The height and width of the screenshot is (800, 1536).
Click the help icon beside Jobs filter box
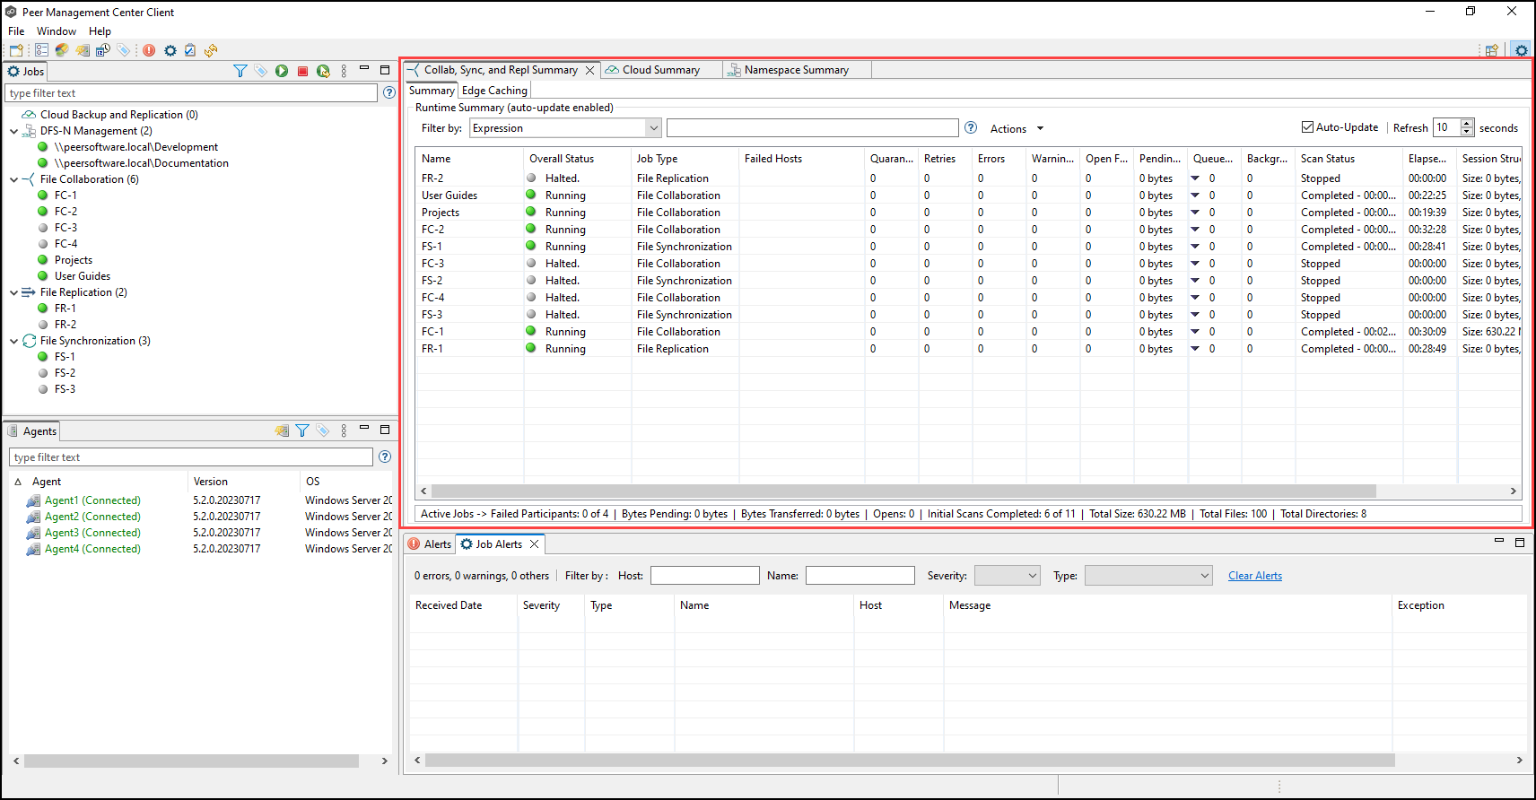[389, 92]
